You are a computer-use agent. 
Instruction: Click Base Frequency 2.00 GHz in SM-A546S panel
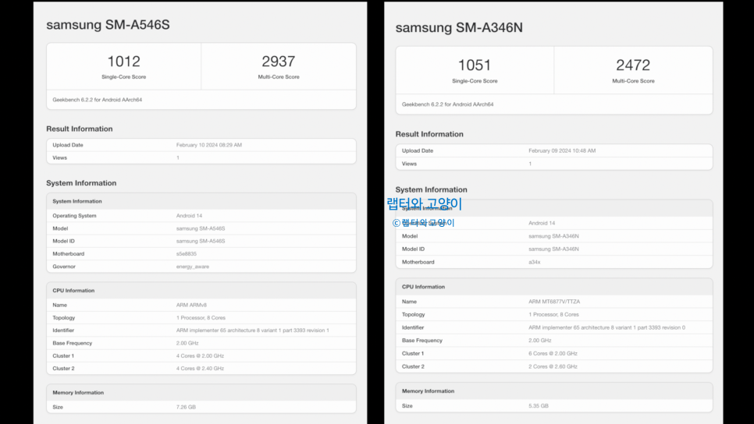click(187, 343)
